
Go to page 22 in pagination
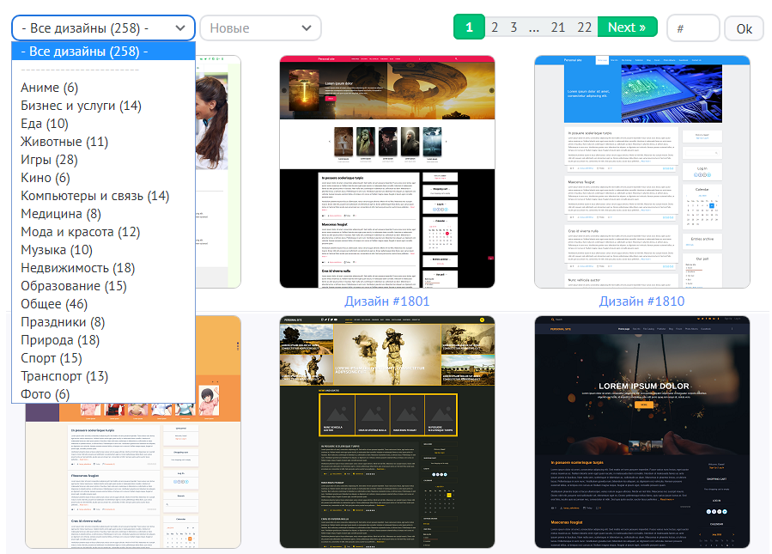click(585, 27)
